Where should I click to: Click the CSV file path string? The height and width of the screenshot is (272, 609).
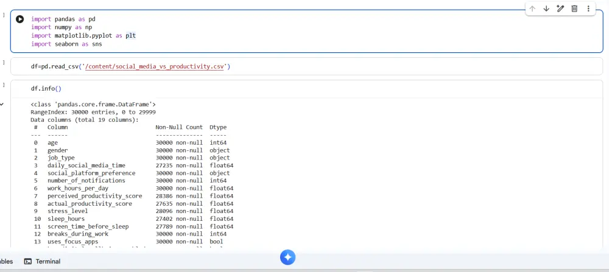tap(155, 66)
